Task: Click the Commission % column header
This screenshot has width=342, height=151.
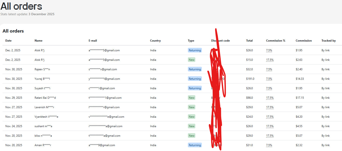Action: pos(276,41)
